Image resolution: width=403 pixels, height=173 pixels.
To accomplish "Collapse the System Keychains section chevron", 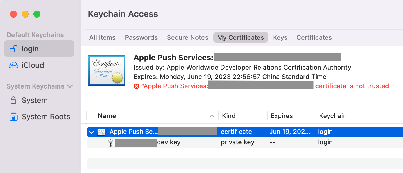I will (x=70, y=86).
